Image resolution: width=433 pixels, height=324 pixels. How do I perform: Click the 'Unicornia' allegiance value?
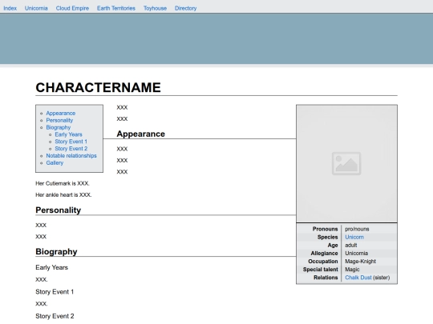click(x=356, y=253)
